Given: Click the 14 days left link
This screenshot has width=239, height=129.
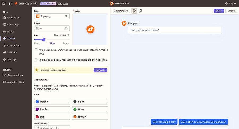Looking at the screenshot, I should click(63, 3).
